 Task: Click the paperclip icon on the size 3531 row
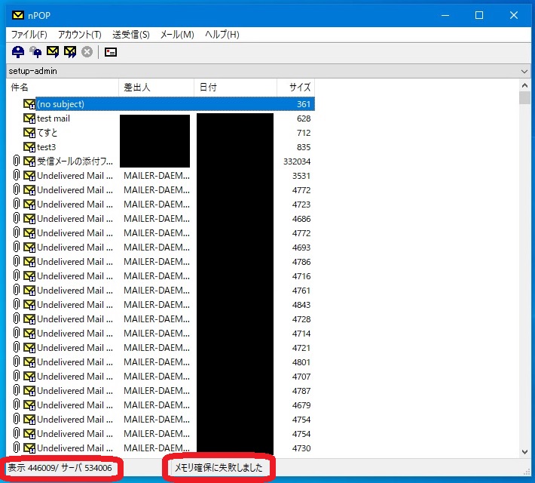pyautogui.click(x=16, y=175)
